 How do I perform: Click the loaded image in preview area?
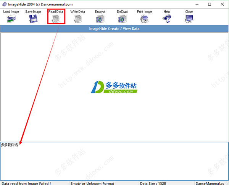[114, 87]
